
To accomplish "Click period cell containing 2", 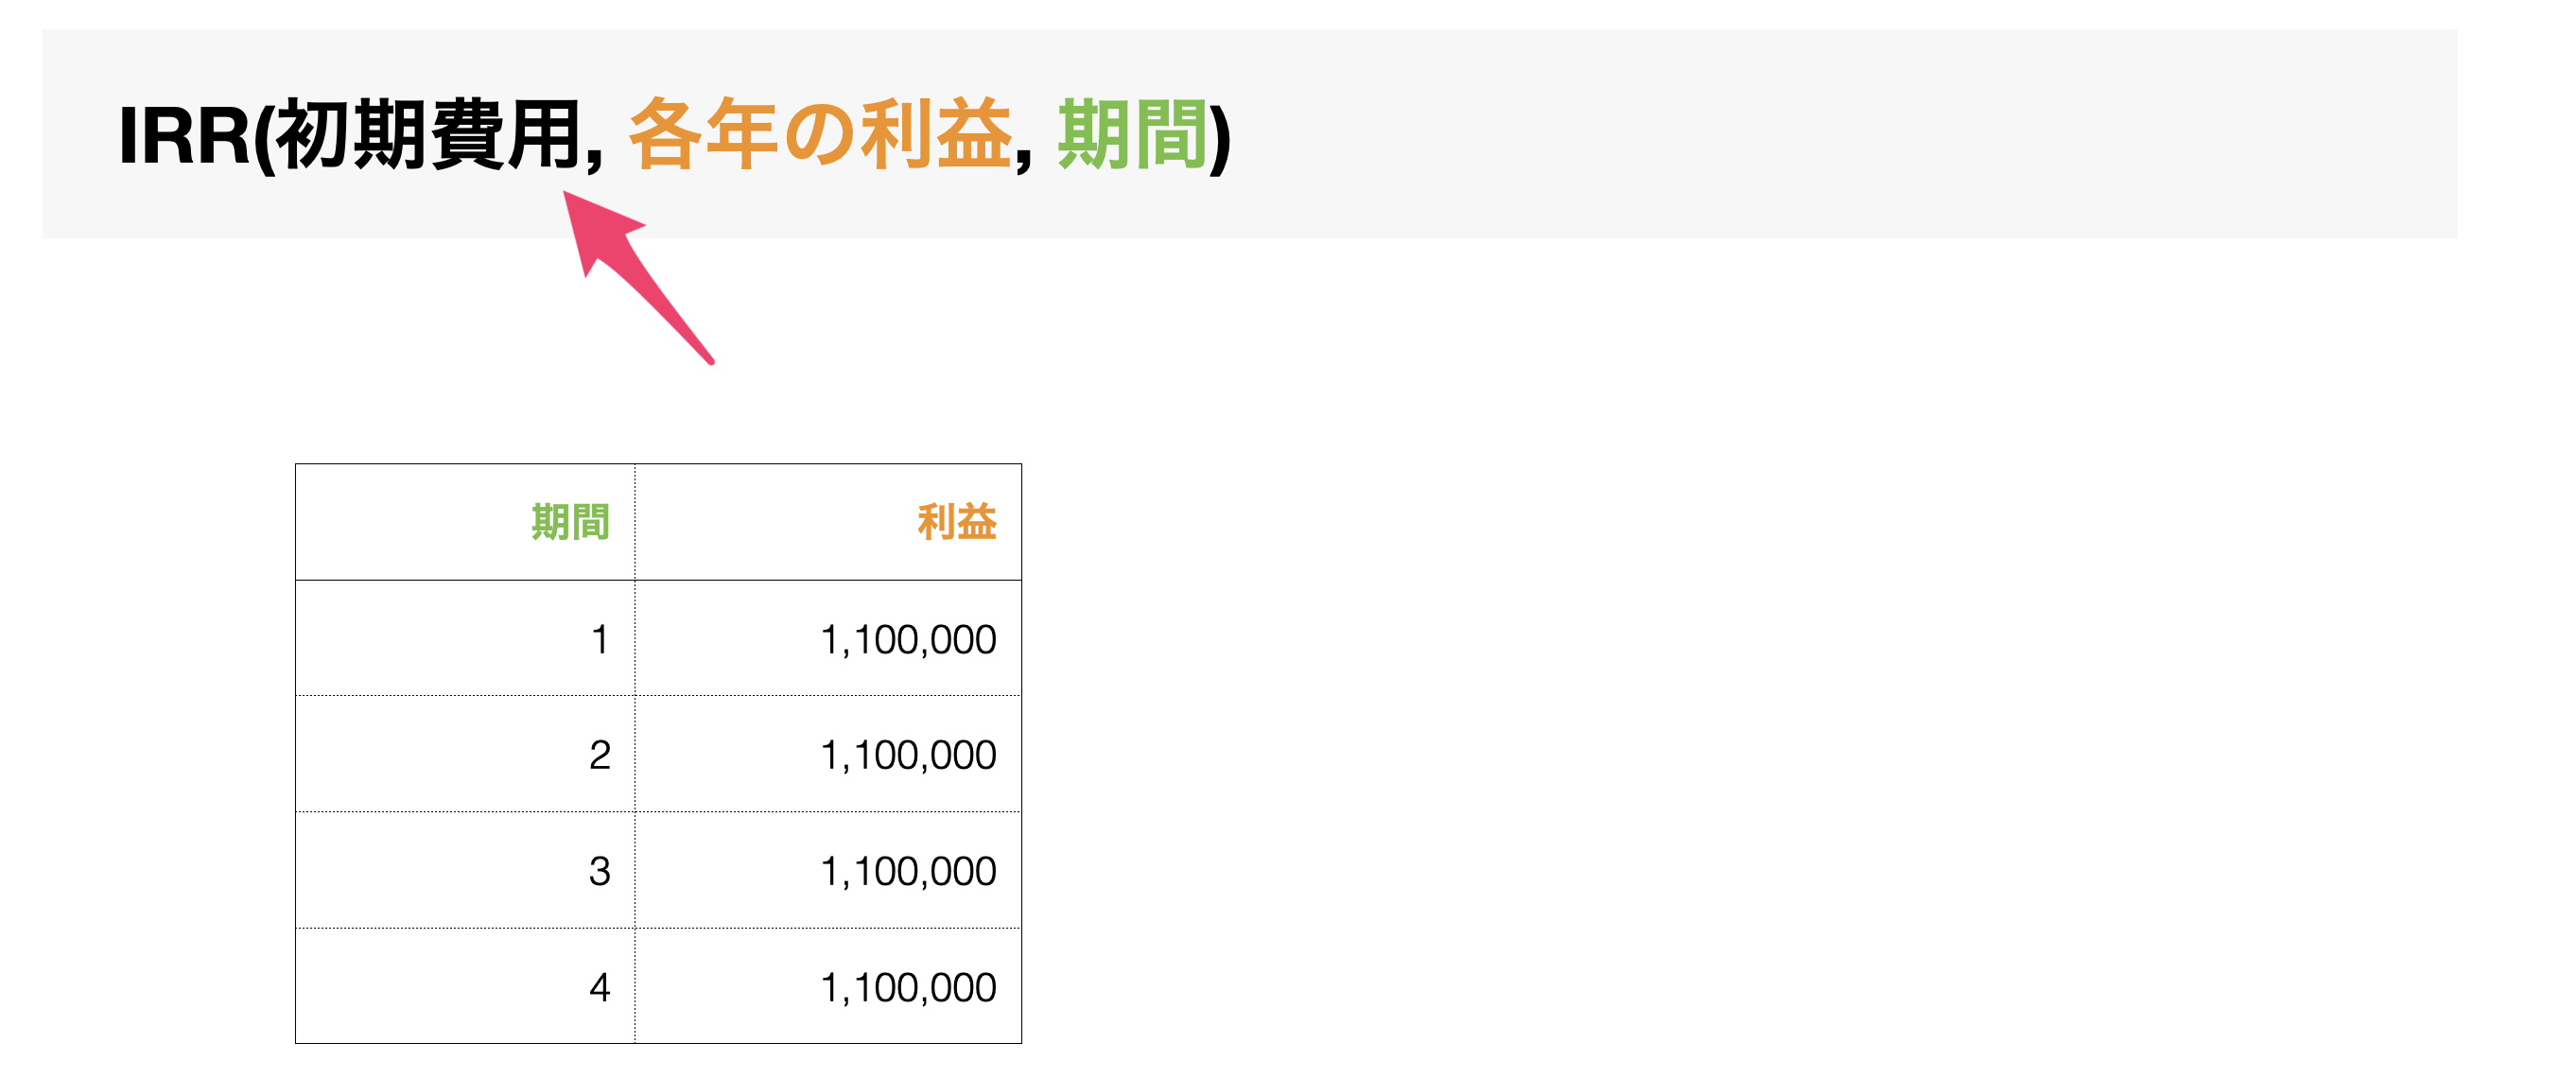I will coord(465,754).
